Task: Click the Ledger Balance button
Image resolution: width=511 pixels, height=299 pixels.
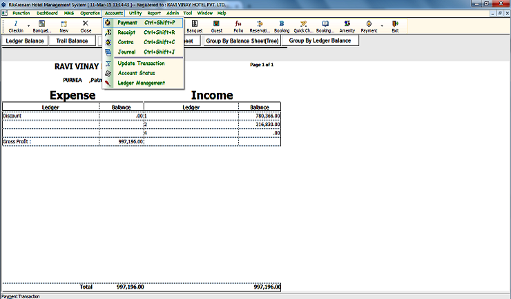Action: coord(25,41)
